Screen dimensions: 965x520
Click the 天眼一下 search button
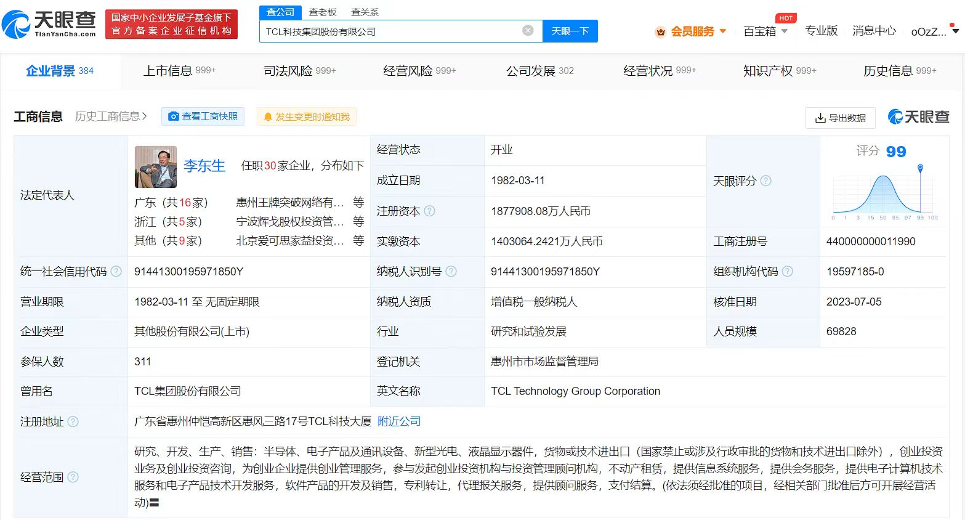coord(570,30)
